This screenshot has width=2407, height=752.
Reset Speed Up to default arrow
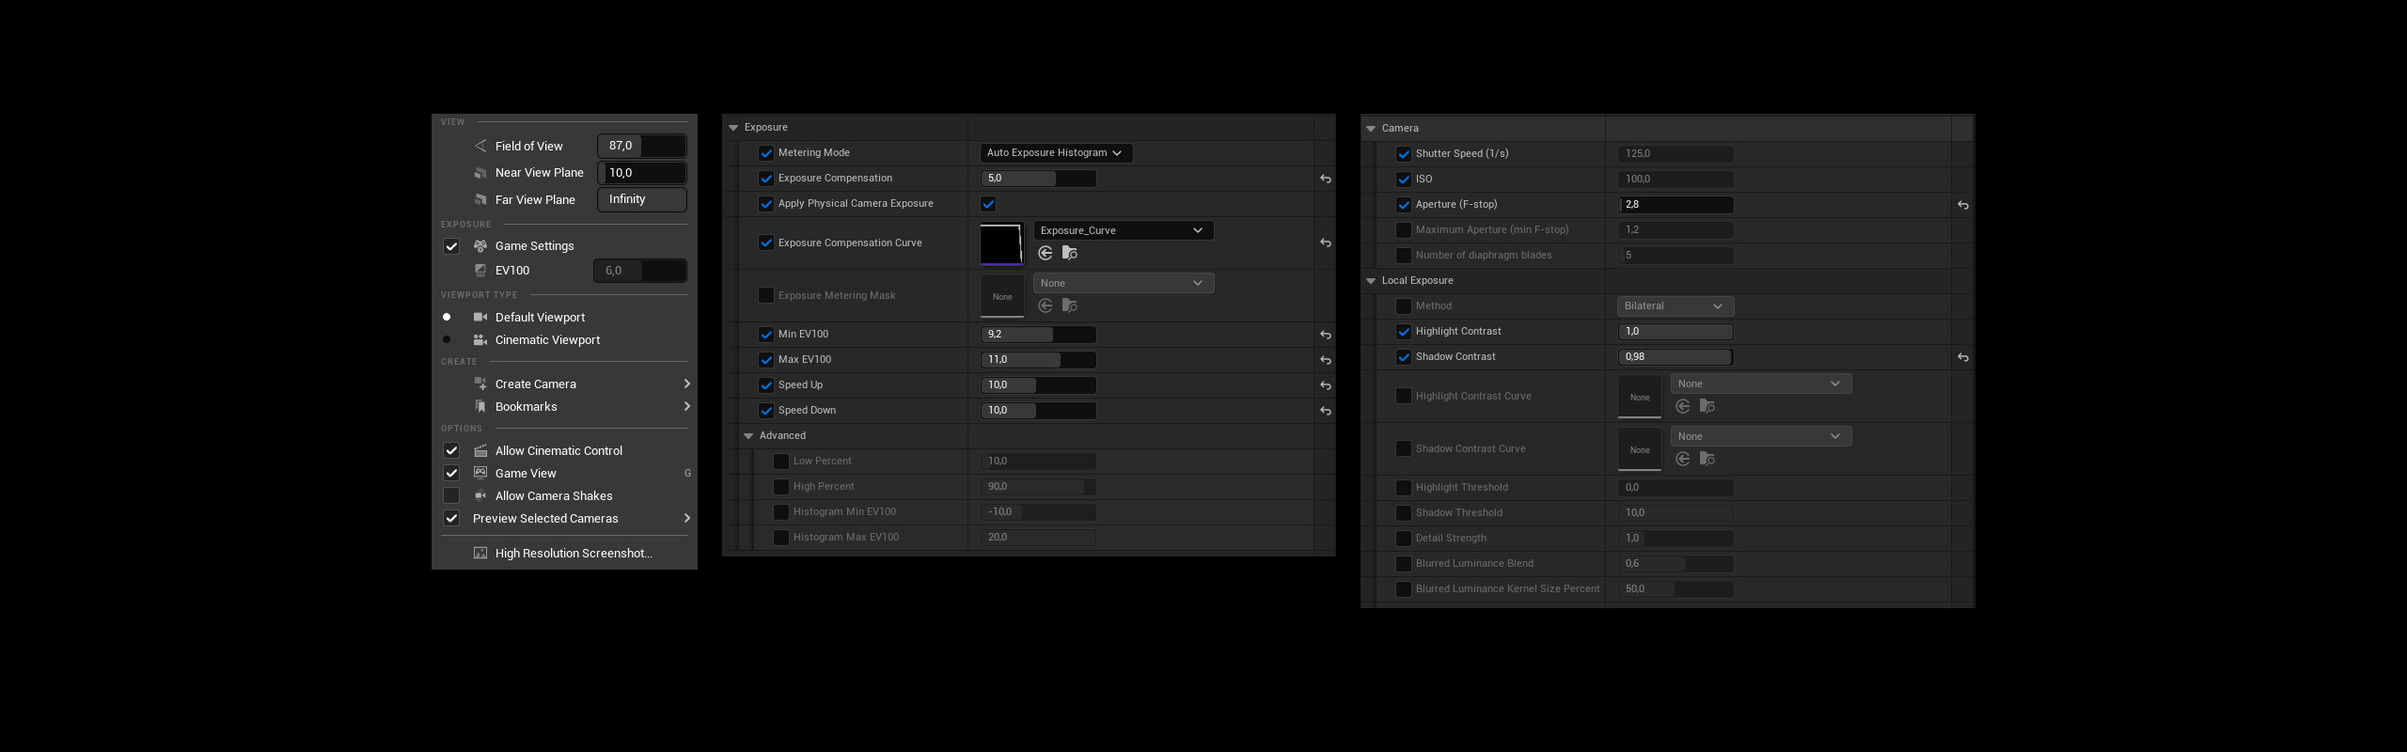tap(1325, 385)
